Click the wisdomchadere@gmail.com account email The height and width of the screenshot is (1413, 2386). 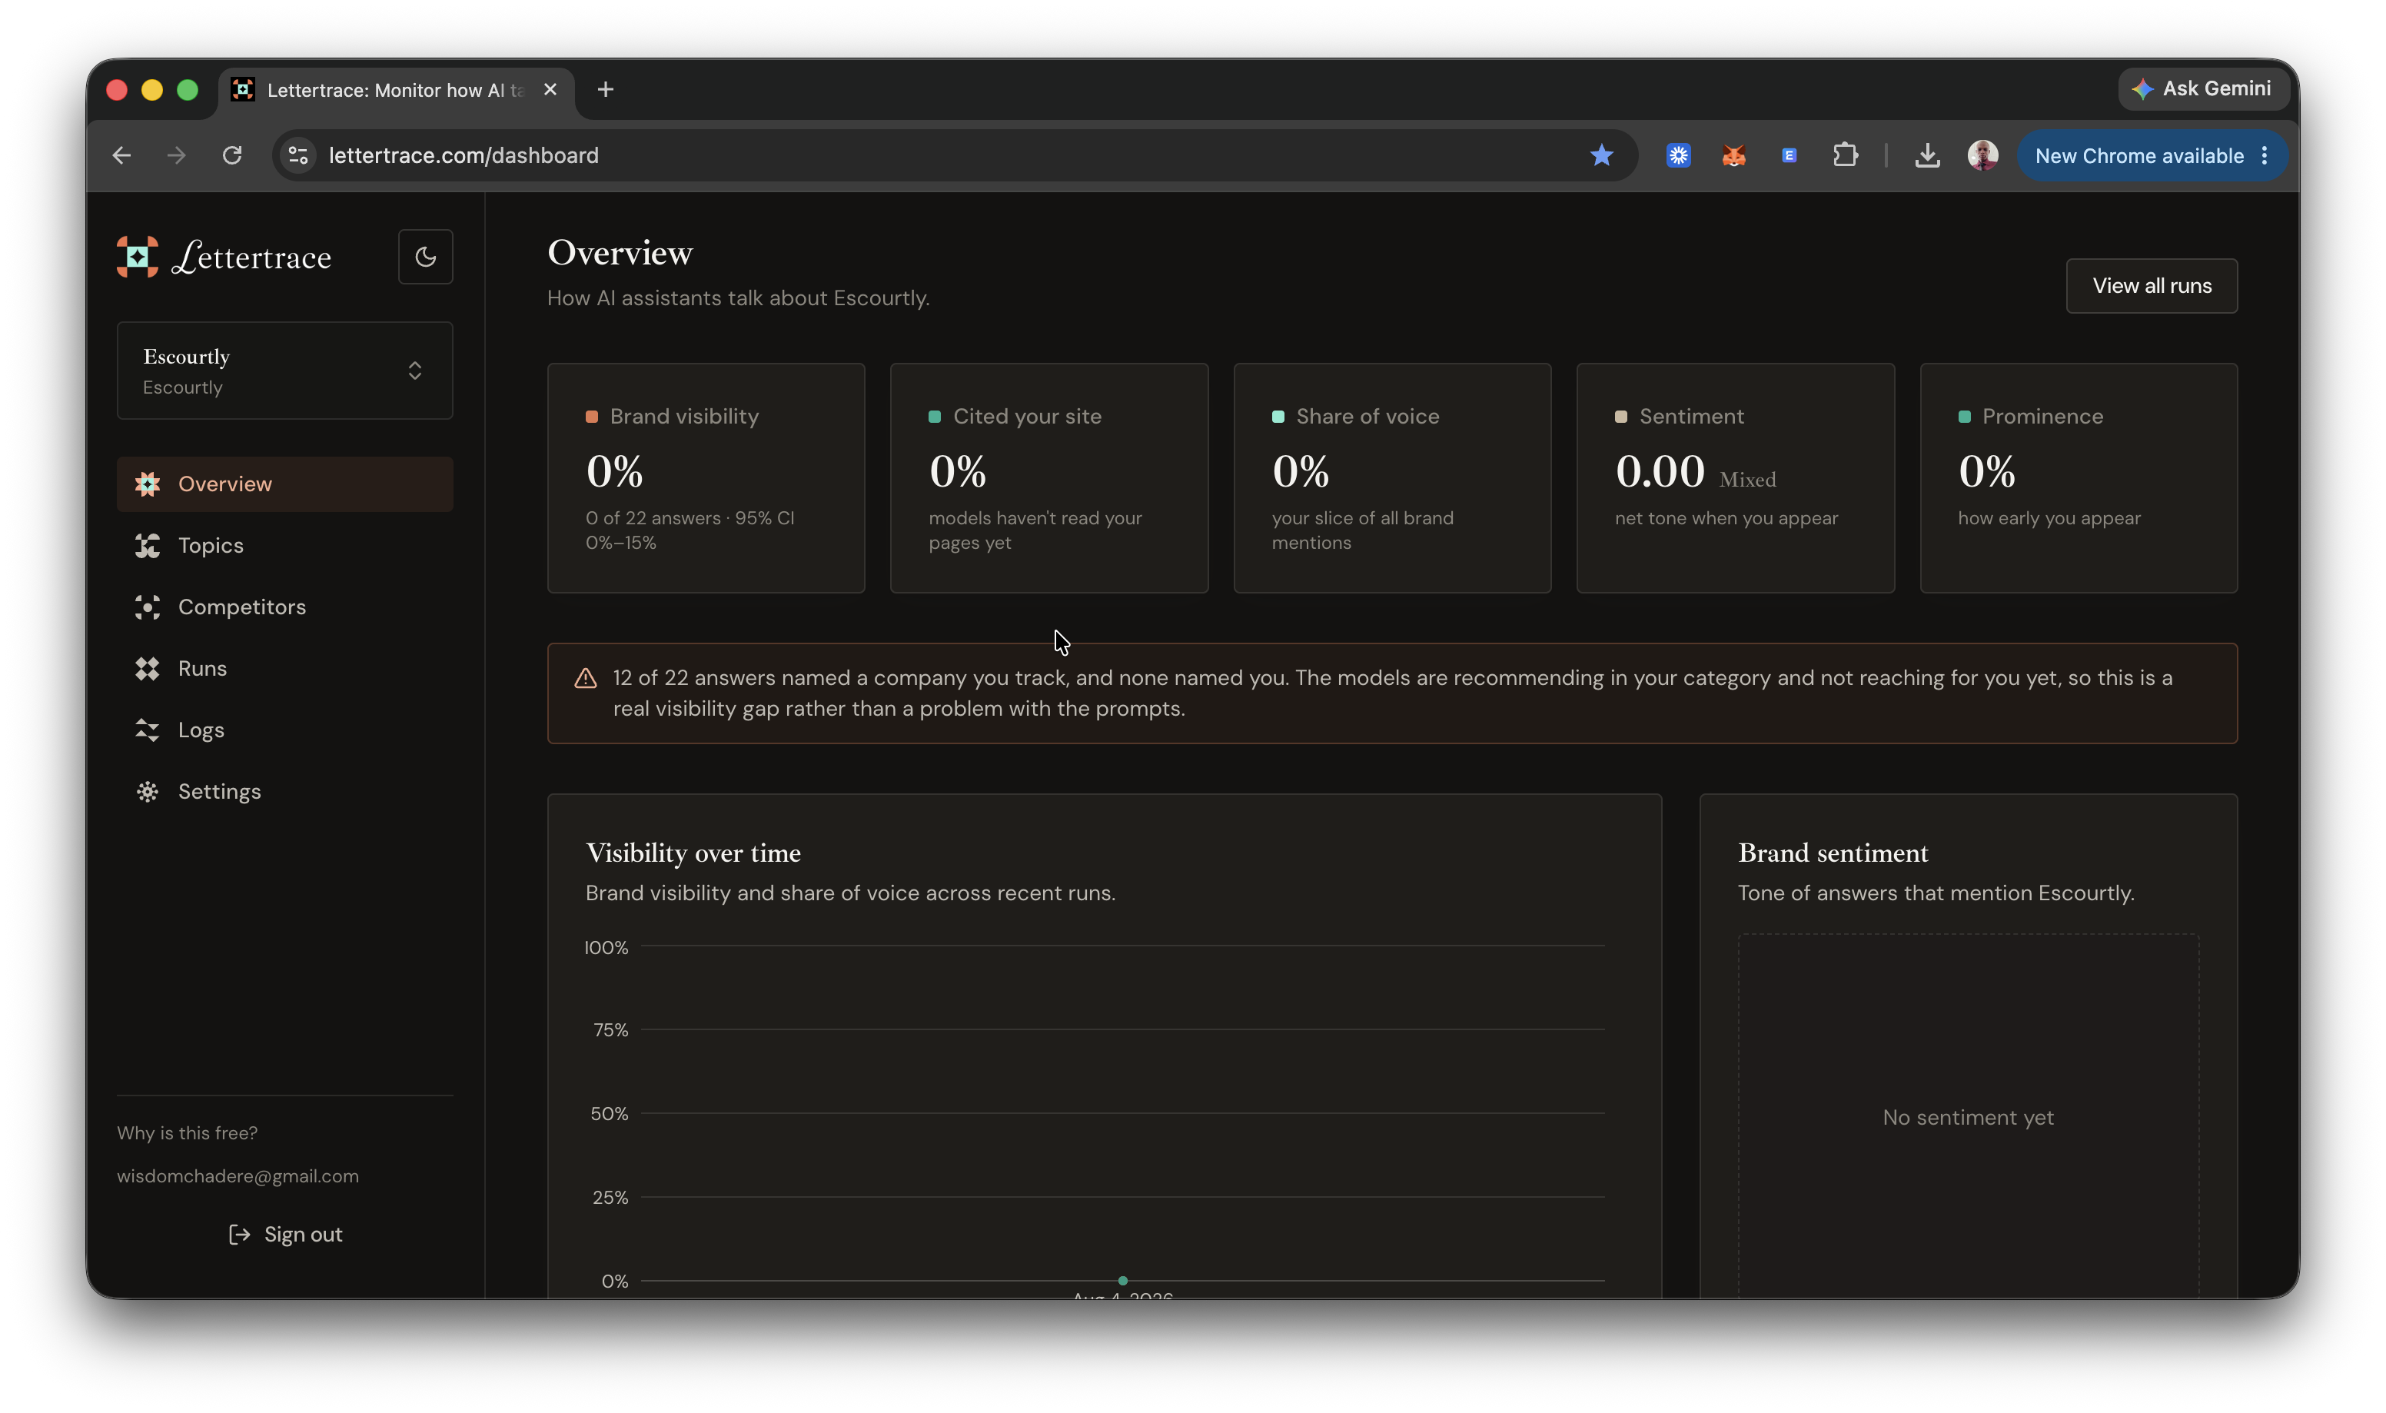tap(238, 1176)
